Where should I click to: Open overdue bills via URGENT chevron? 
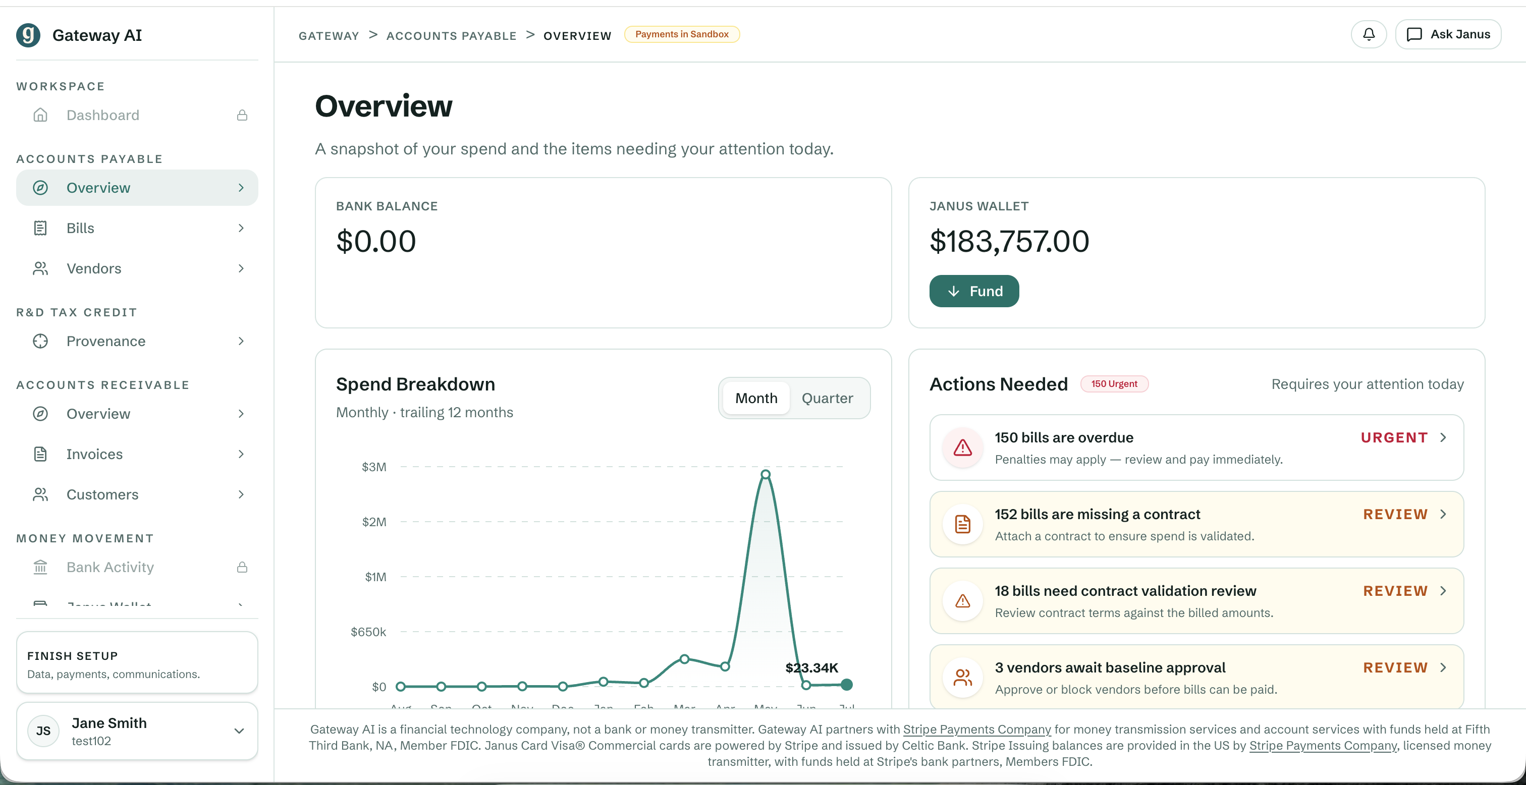[x=1444, y=438]
